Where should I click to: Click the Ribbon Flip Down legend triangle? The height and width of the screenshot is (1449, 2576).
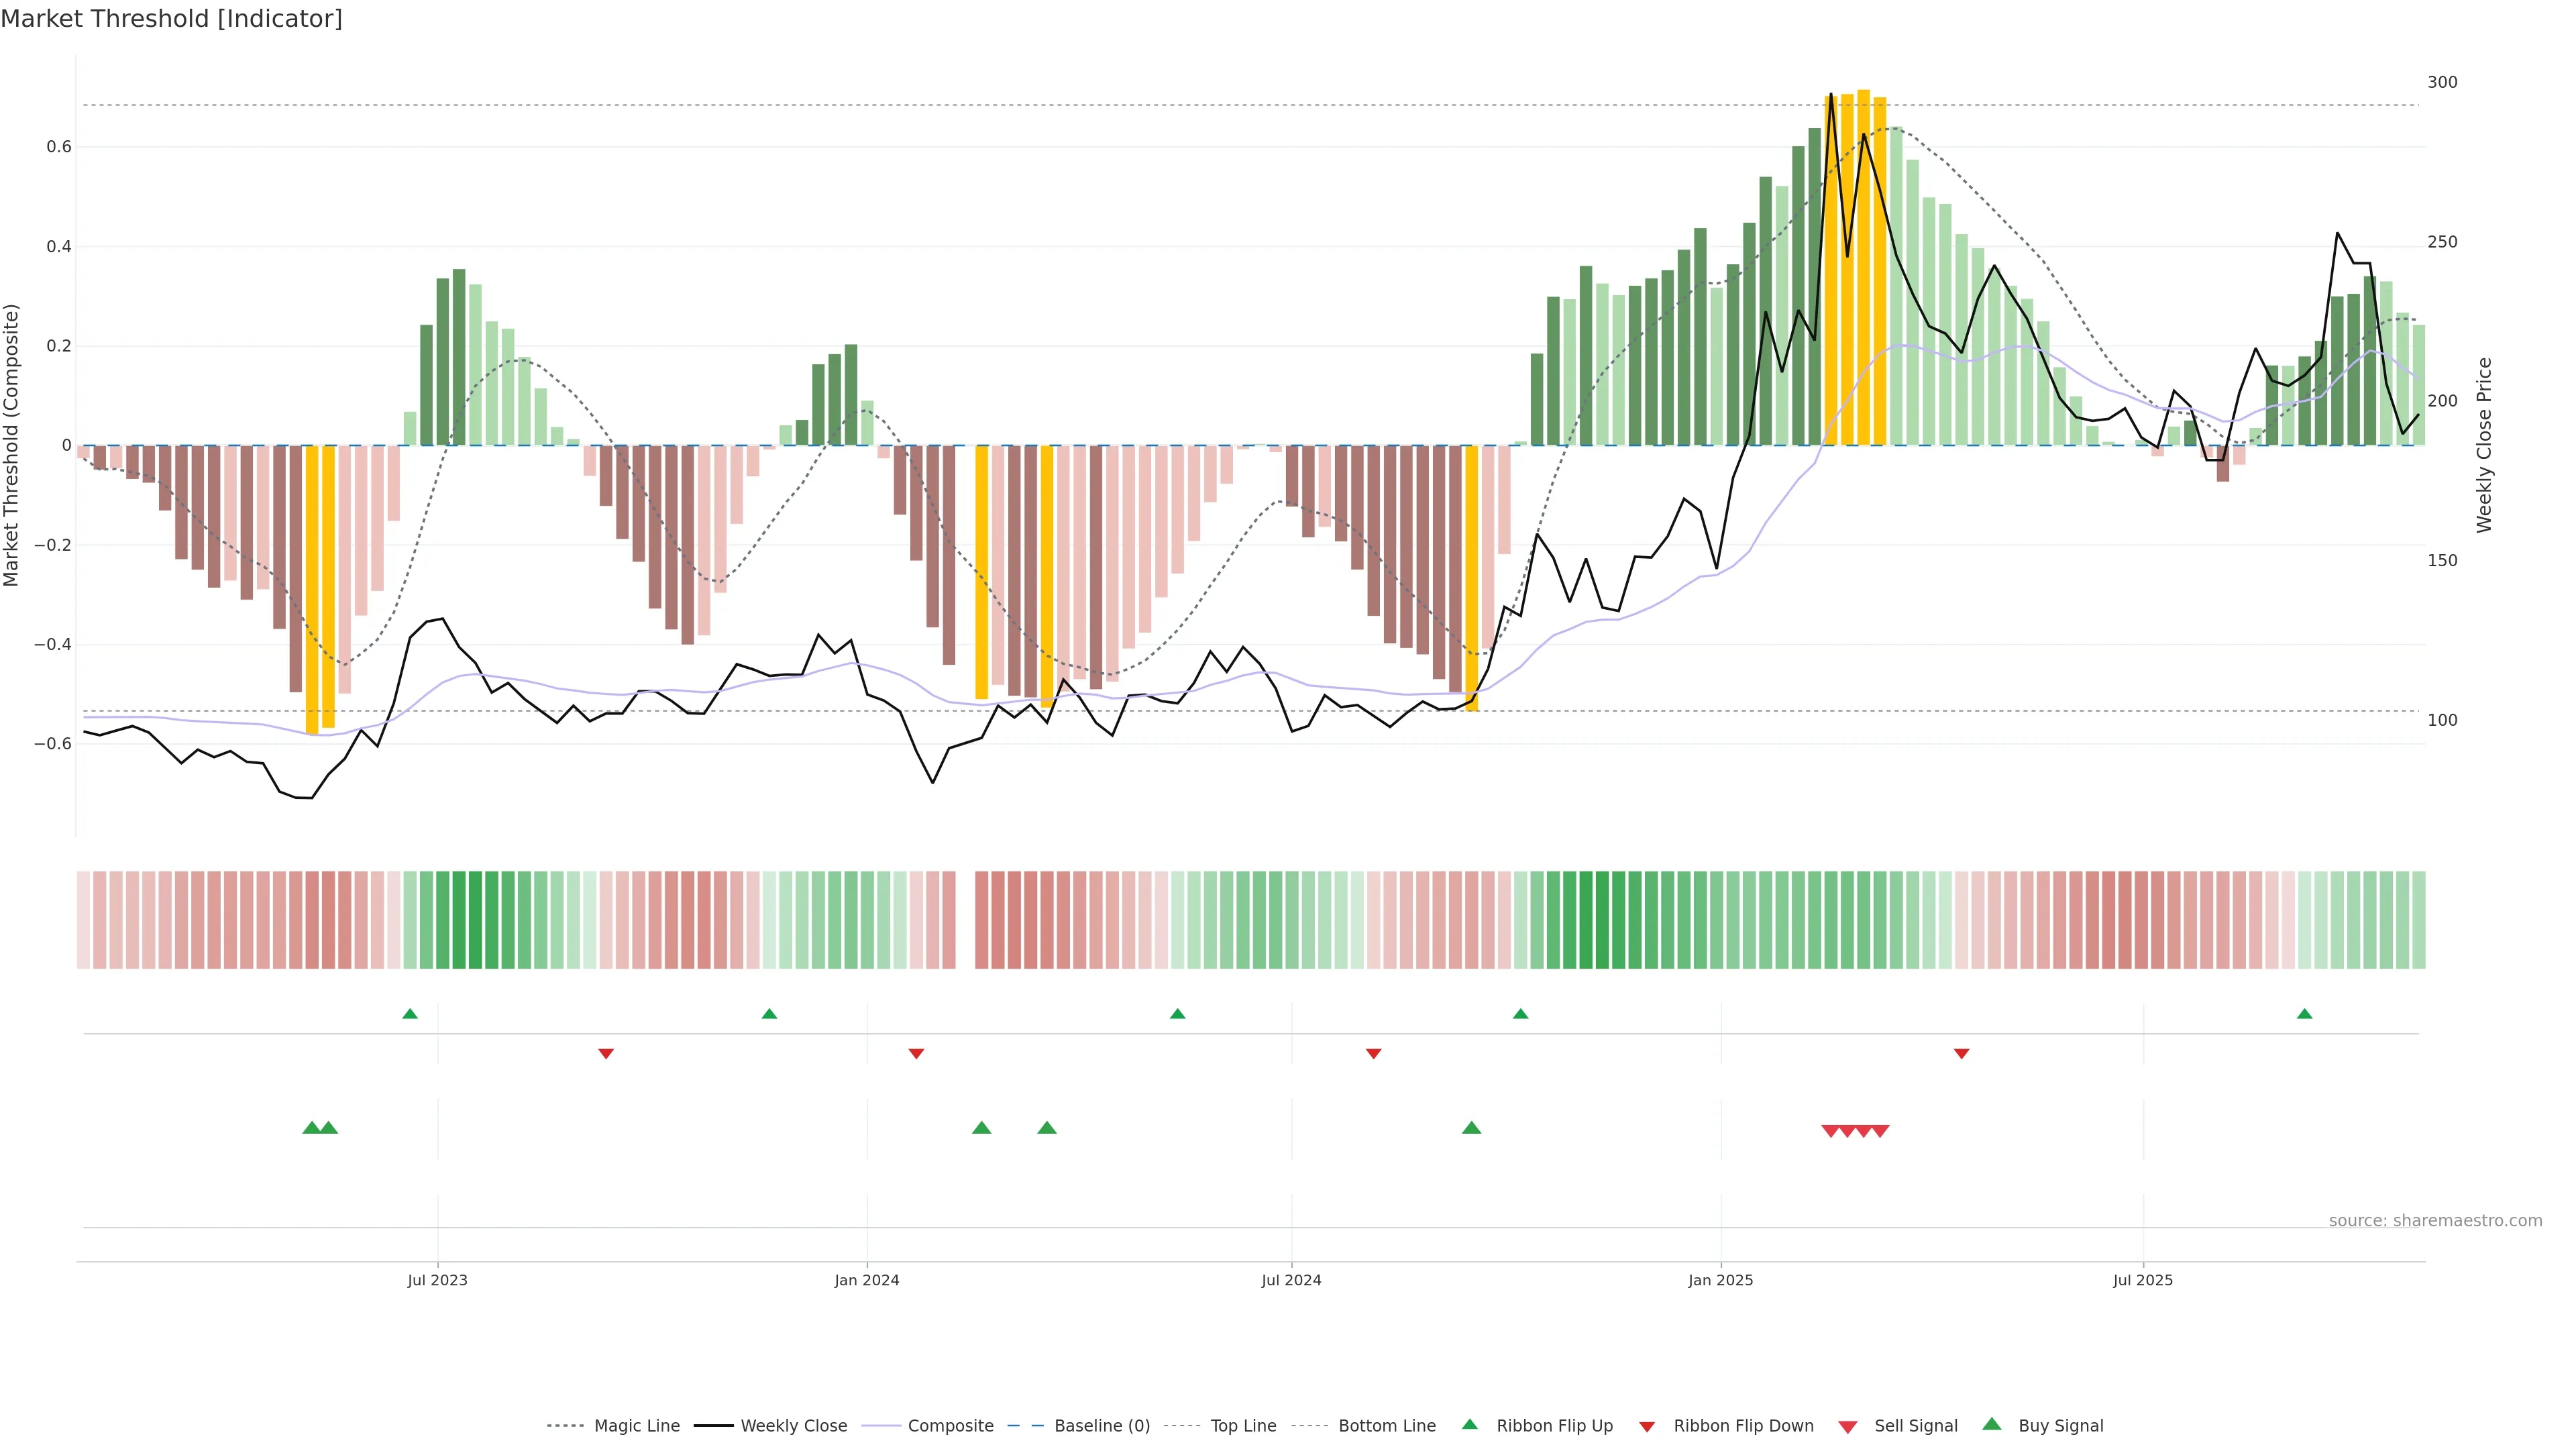[1647, 1427]
